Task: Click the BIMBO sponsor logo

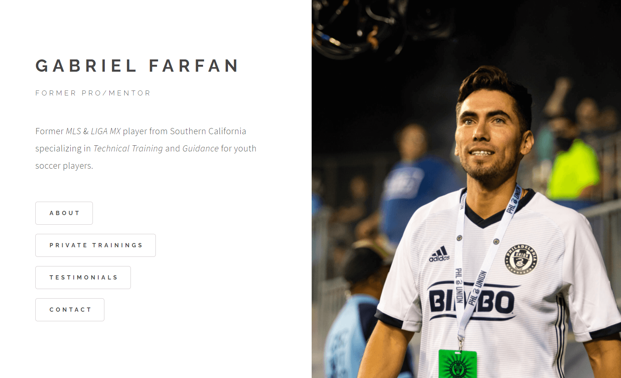Action: tap(472, 301)
